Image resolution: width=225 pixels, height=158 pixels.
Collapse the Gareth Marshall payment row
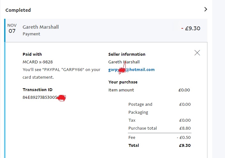coord(41,27)
